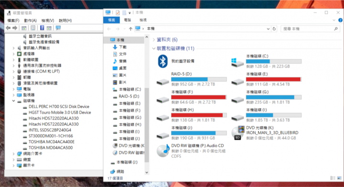Open the Action menu in Device Manager
This screenshot has height=187, width=344.
[30, 21]
